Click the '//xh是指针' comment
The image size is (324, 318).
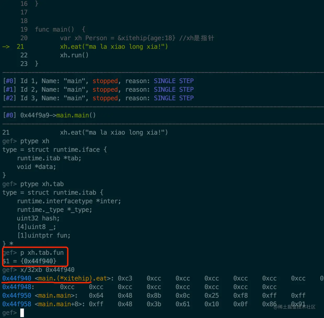click(196, 38)
